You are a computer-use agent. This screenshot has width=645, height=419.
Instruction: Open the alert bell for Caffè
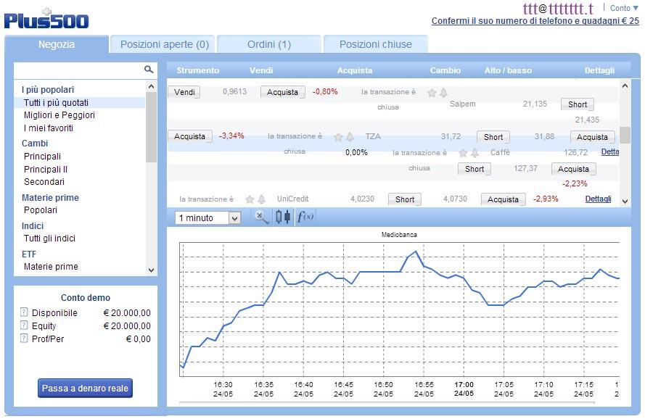475,153
